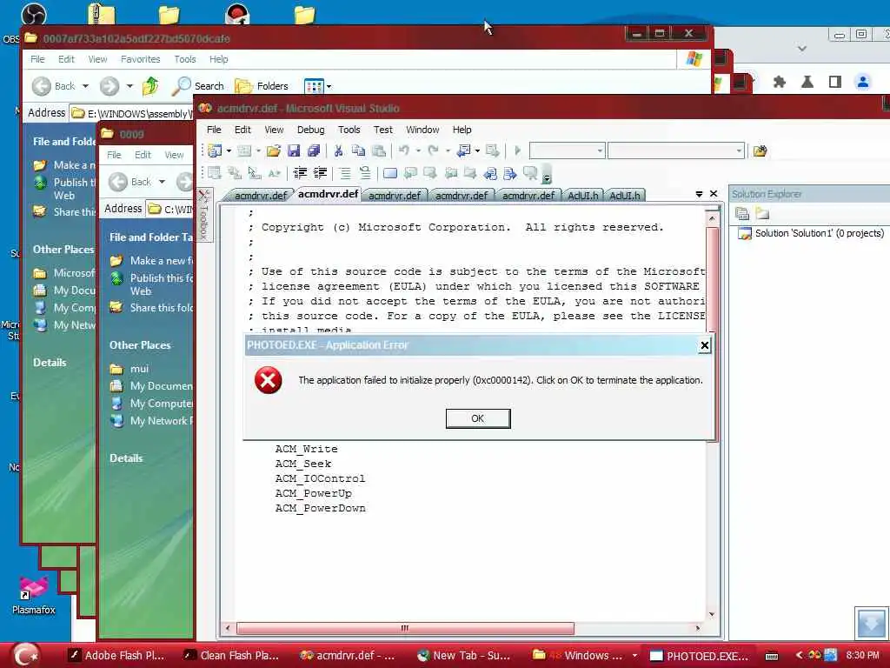This screenshot has width=890, height=668.
Task: Click Address field in front Explorer window
Action: [x=133, y=114]
